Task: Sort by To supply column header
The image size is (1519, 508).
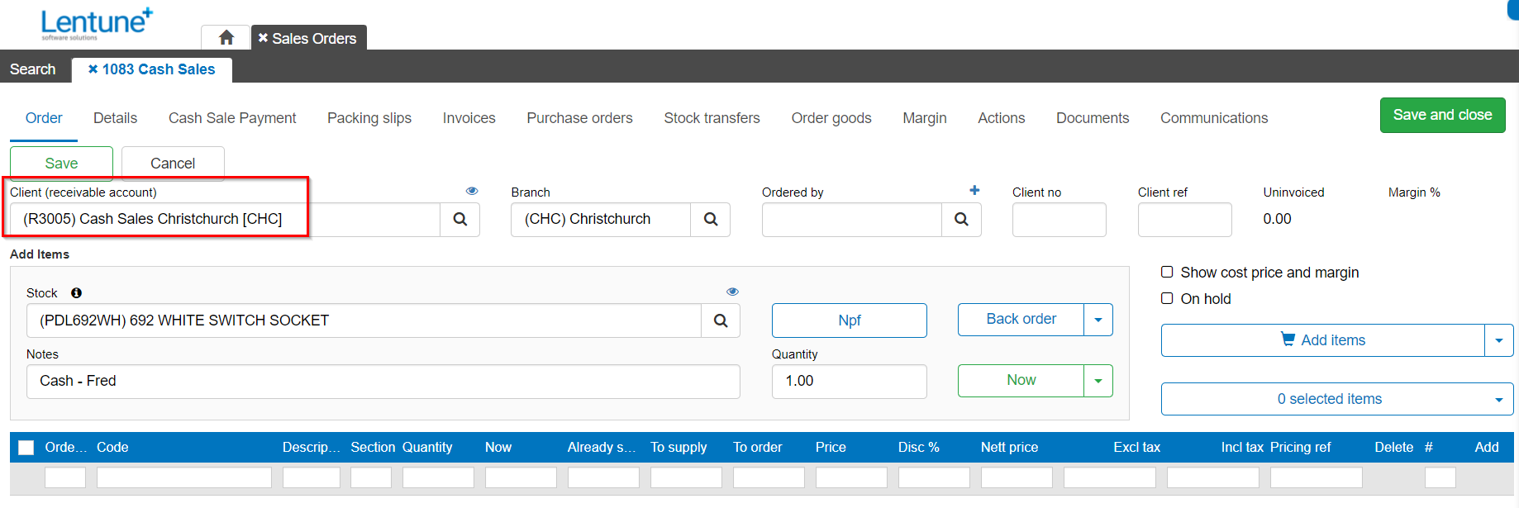Action: click(679, 448)
